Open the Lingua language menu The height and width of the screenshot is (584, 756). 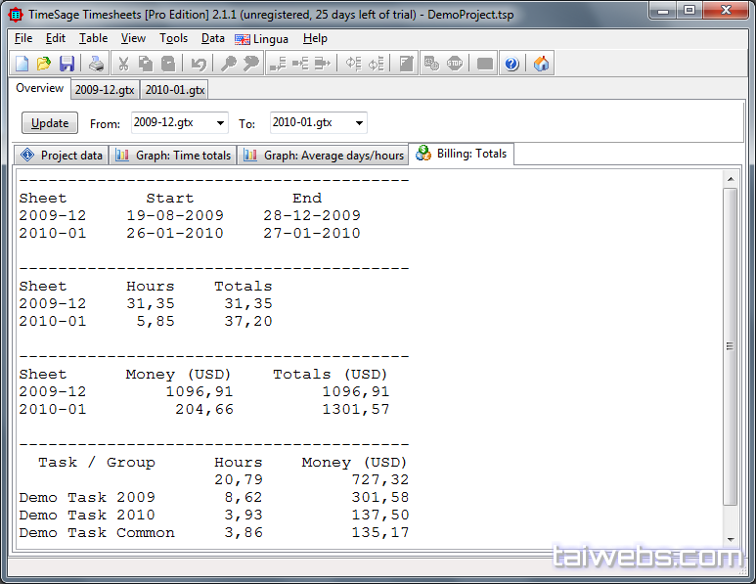[x=261, y=38]
